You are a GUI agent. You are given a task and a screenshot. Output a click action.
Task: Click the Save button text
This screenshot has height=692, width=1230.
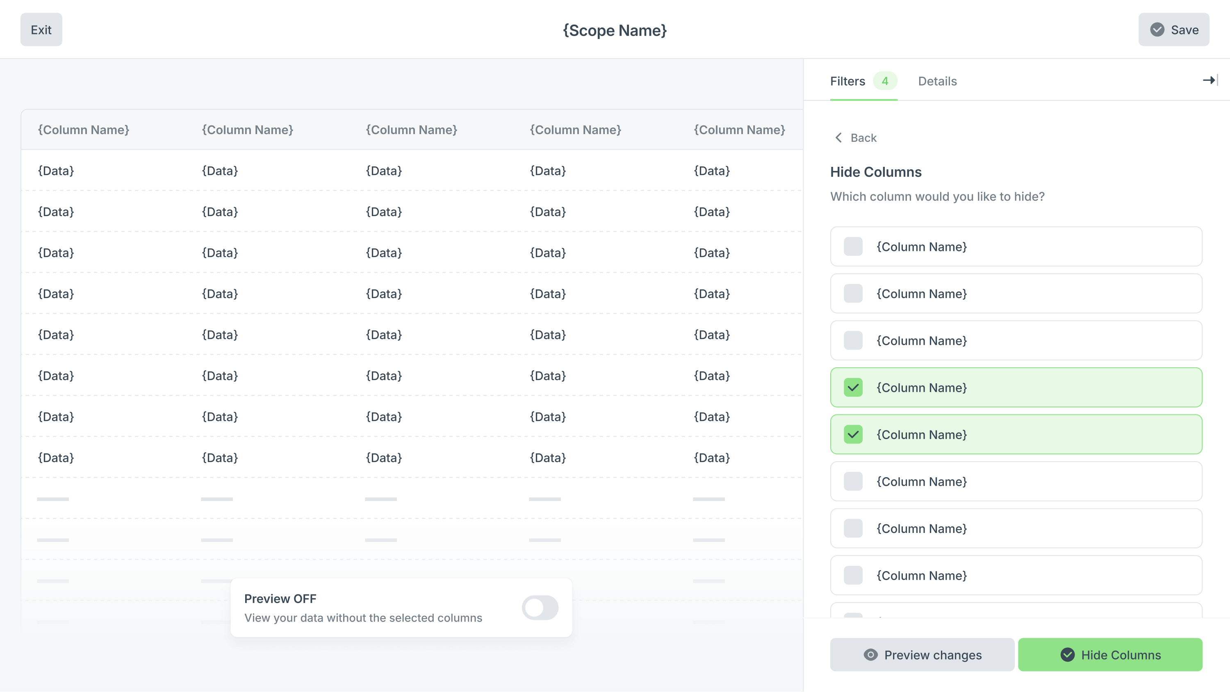[1184, 30]
